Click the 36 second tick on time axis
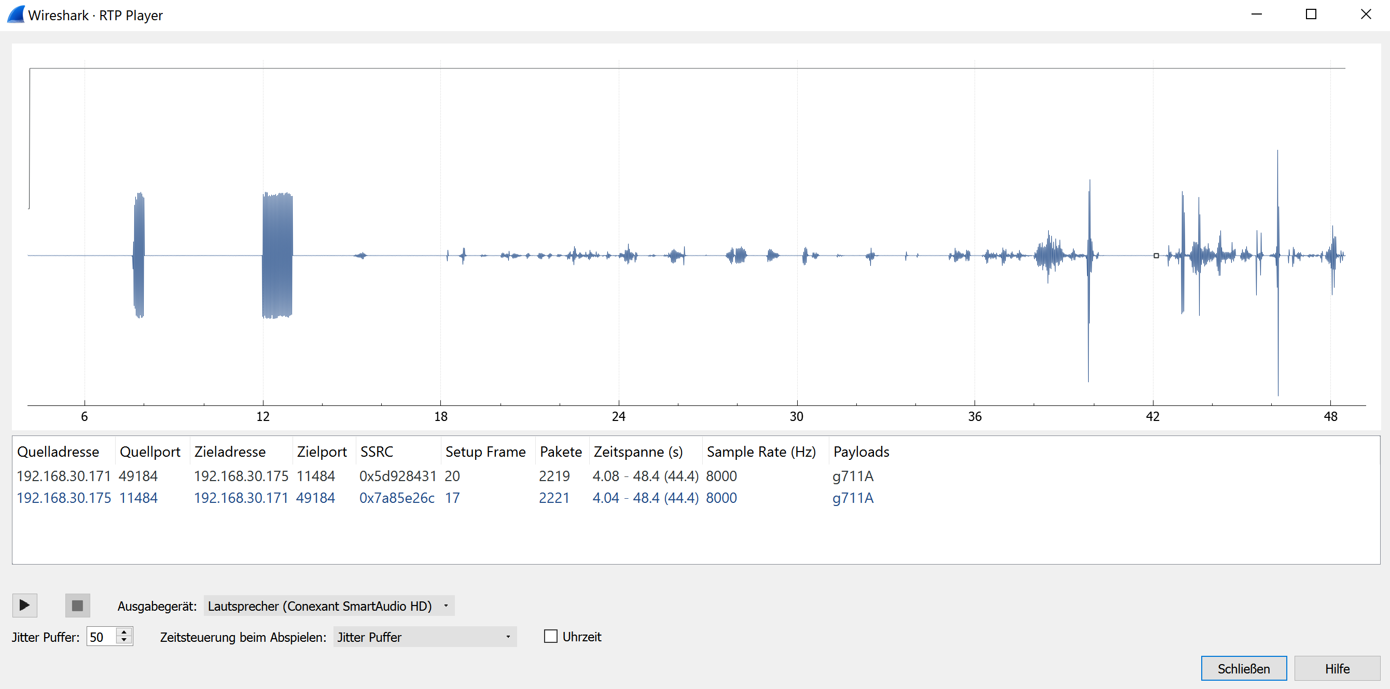Image resolution: width=1390 pixels, height=689 pixels. pos(975,416)
